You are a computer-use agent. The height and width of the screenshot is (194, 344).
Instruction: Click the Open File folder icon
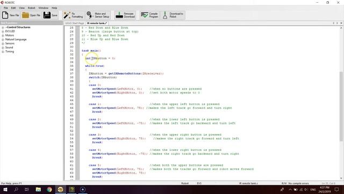point(25,15)
